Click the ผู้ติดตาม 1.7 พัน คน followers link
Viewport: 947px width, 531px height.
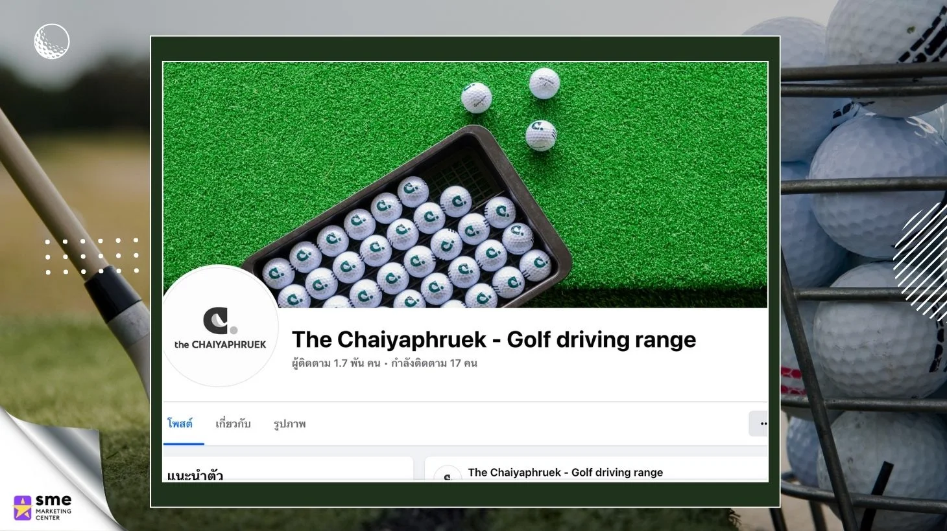pyautogui.click(x=336, y=363)
